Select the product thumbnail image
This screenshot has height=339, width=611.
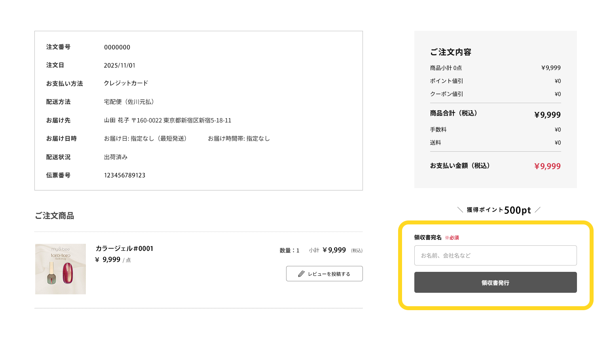(60, 269)
